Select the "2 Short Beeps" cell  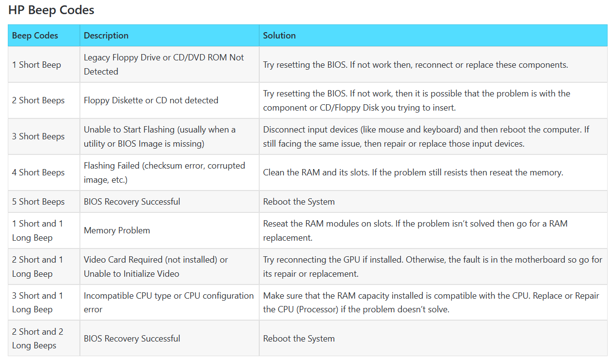[x=38, y=100]
